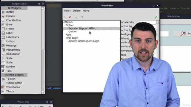The width and height of the screenshot is (191, 107).
Task: Move menu item up with arrow icon
Action: 76,17
